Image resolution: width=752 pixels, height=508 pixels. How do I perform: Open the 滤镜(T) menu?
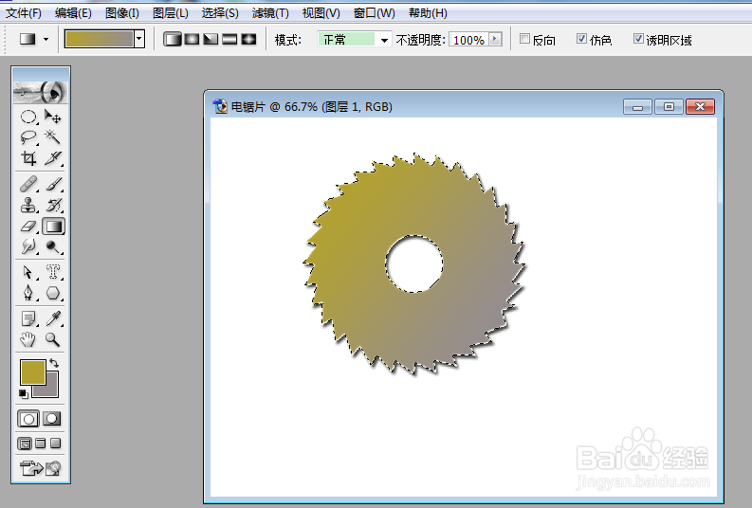[270, 13]
